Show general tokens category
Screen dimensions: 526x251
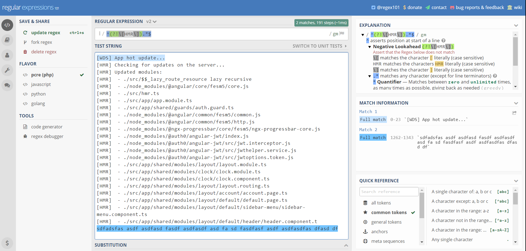(386, 222)
